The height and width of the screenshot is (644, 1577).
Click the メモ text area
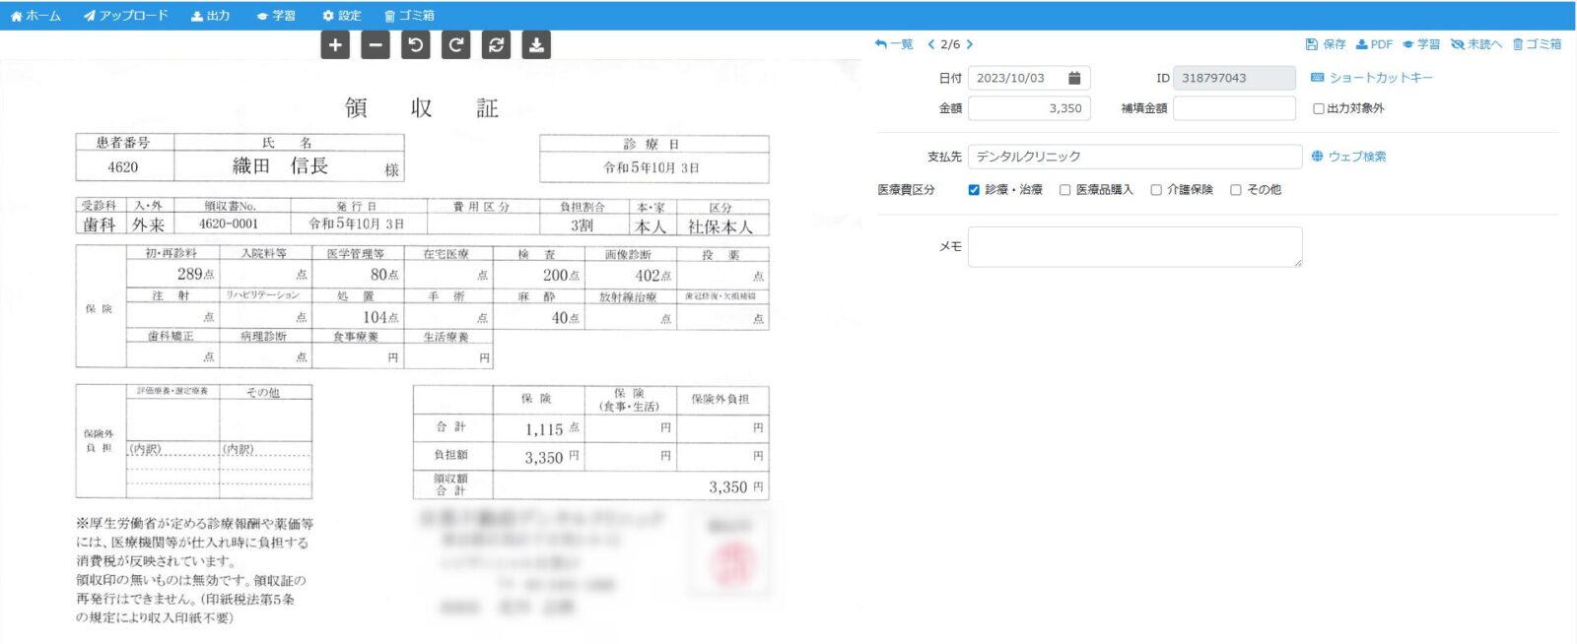point(1134,247)
